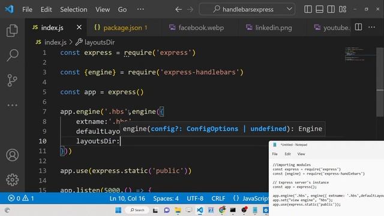
Task: Toggle the secondary side bar layout icon
Action: pyautogui.click(x=331, y=10)
